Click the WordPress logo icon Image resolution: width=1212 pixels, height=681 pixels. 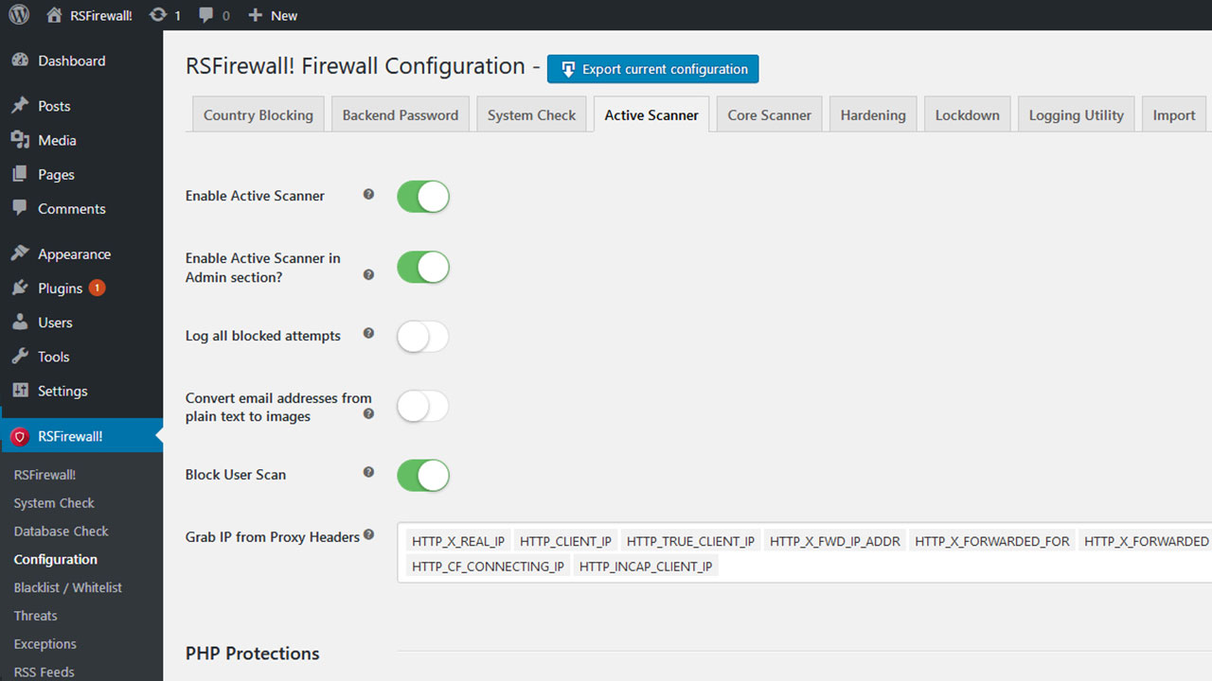[20, 15]
